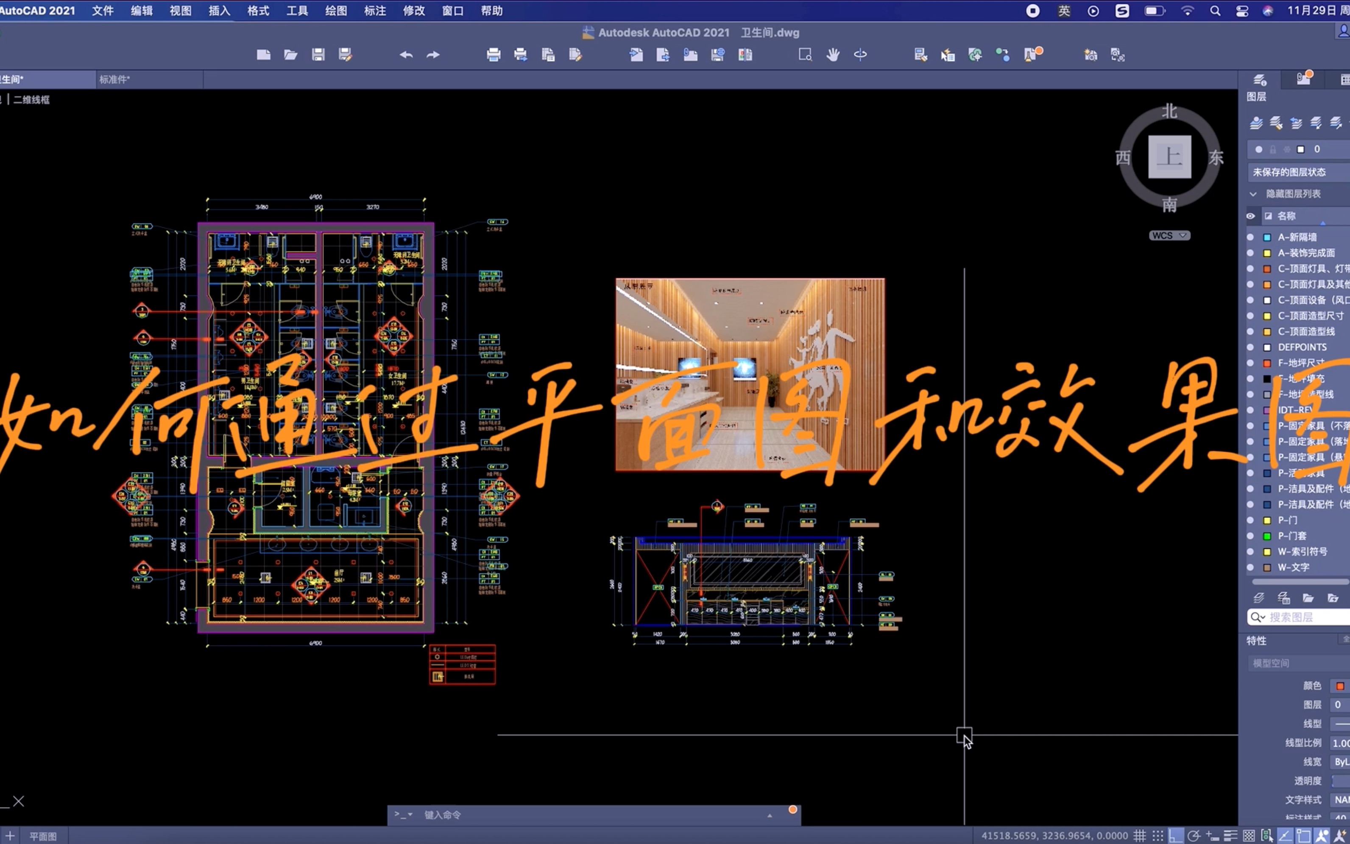Open the 线宽 property dropdown
This screenshot has width=1350, height=844.
click(1340, 762)
